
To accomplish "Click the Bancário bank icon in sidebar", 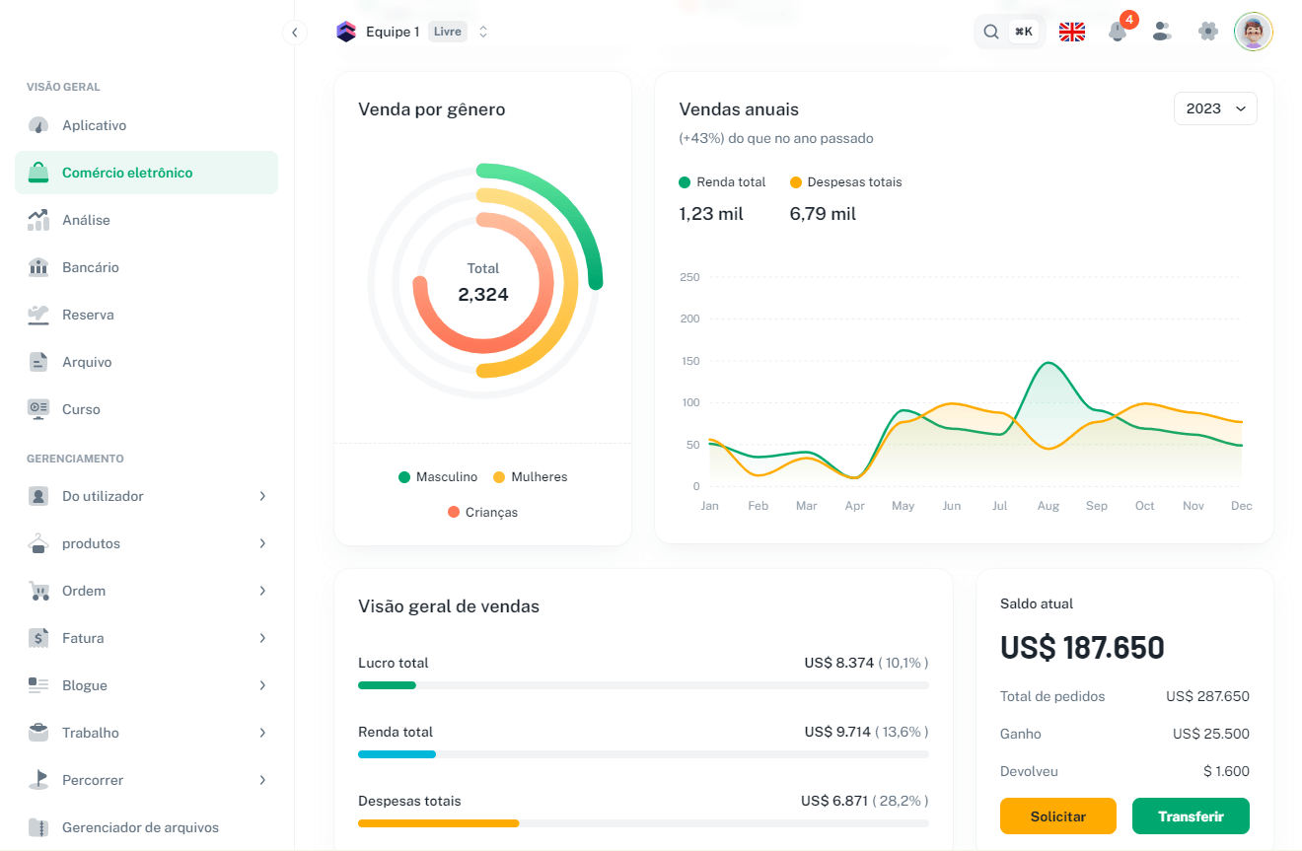I will (38, 267).
